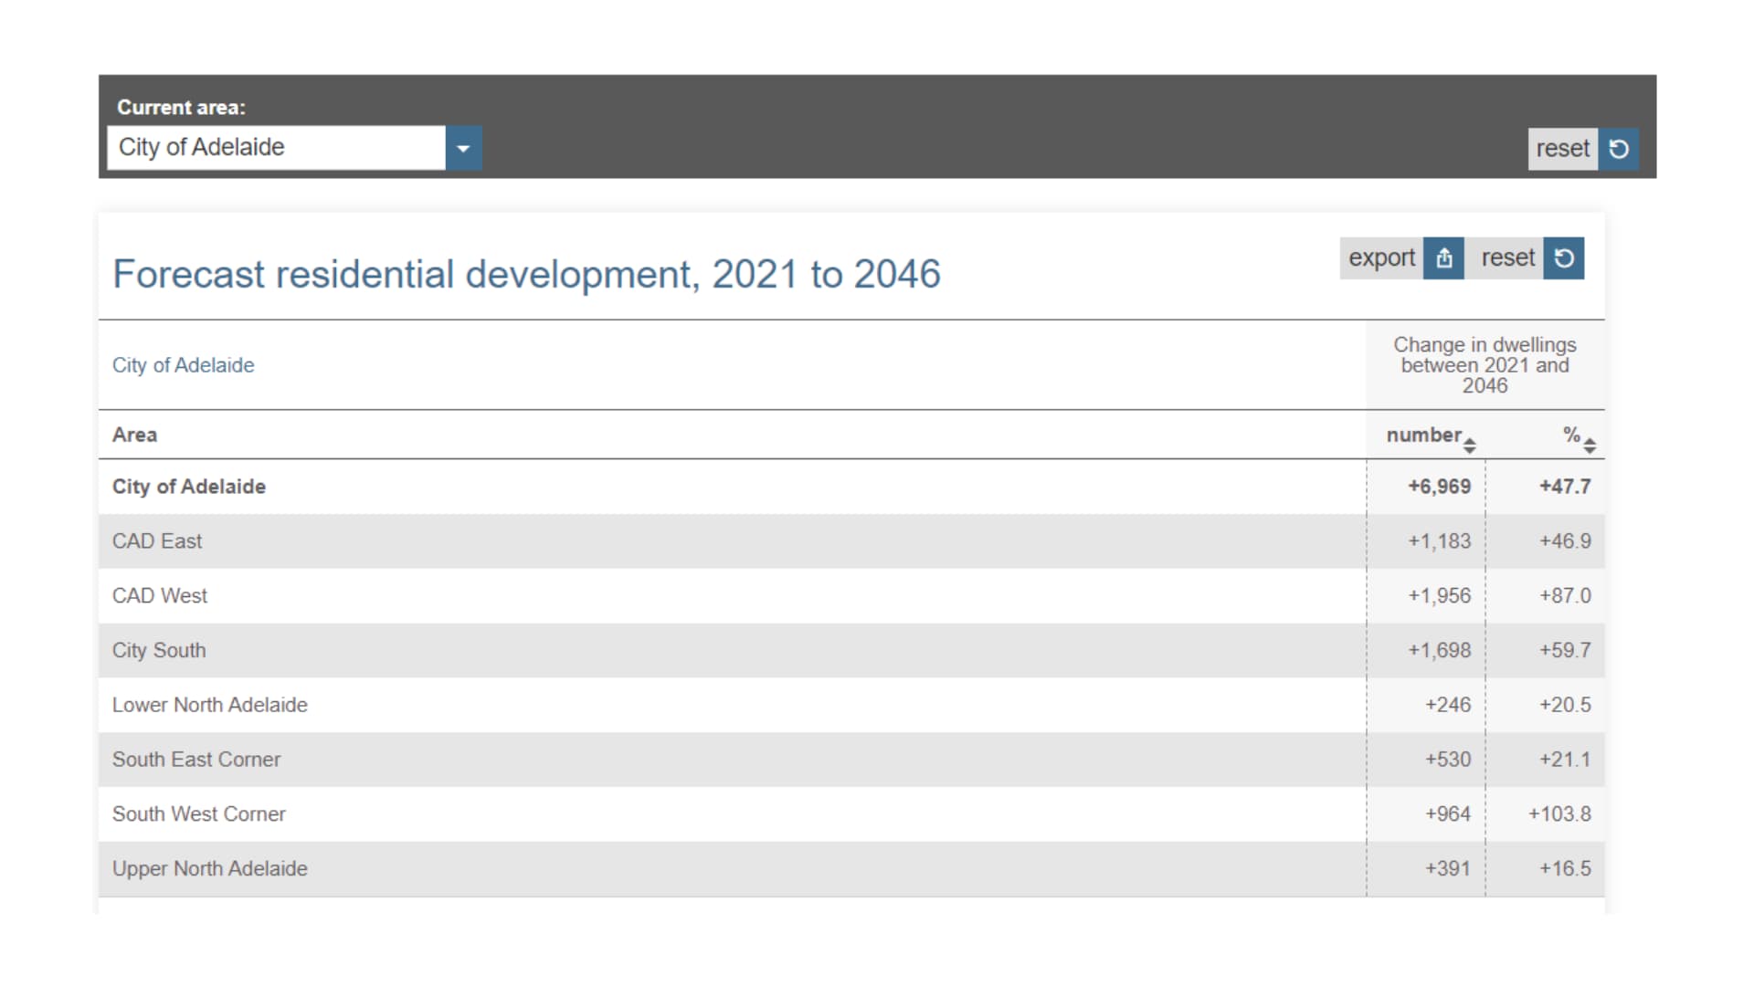Click the +964 value for South West Corner
The image size is (1754, 986).
pos(1448,814)
